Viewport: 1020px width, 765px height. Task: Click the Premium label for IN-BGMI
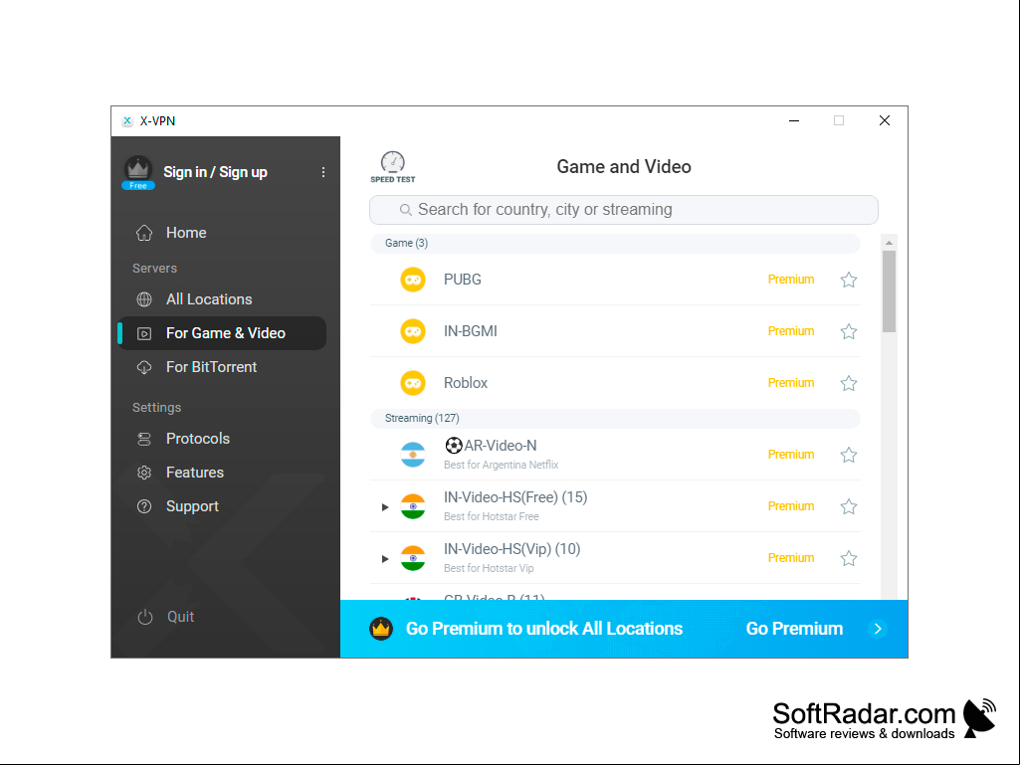791,331
